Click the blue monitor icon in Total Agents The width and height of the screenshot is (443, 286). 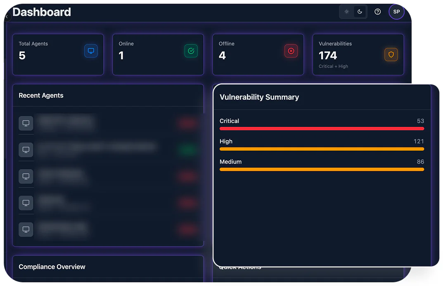coord(91,51)
